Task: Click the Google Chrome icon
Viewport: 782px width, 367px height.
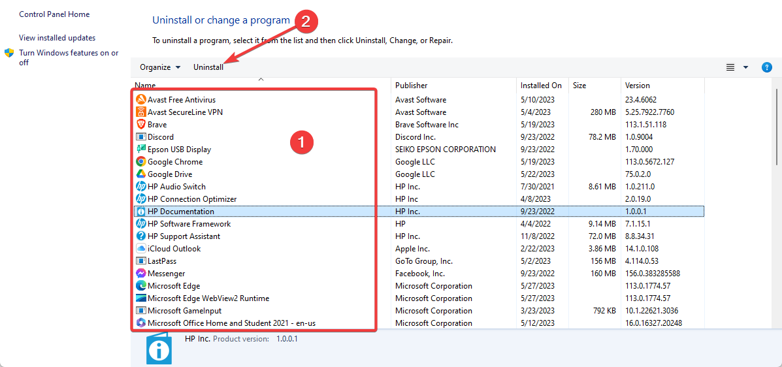Action: pos(140,161)
